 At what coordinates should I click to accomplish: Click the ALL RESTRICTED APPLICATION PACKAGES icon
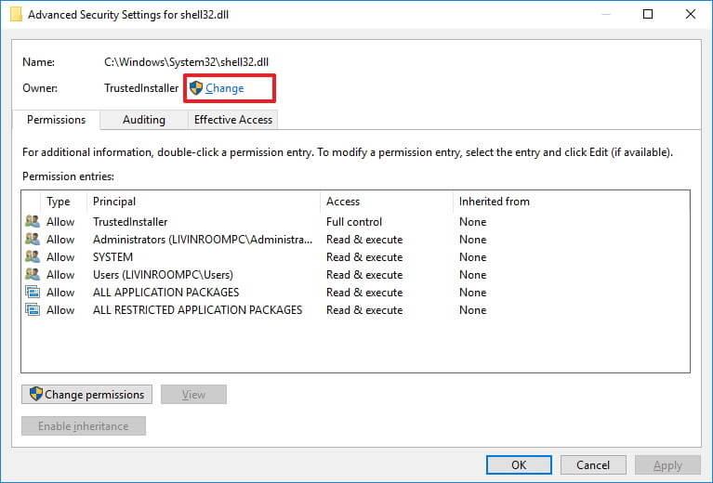pyautogui.click(x=33, y=309)
